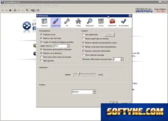
Task: Toggle Hide tag hints checkbox
Action: [41, 61]
